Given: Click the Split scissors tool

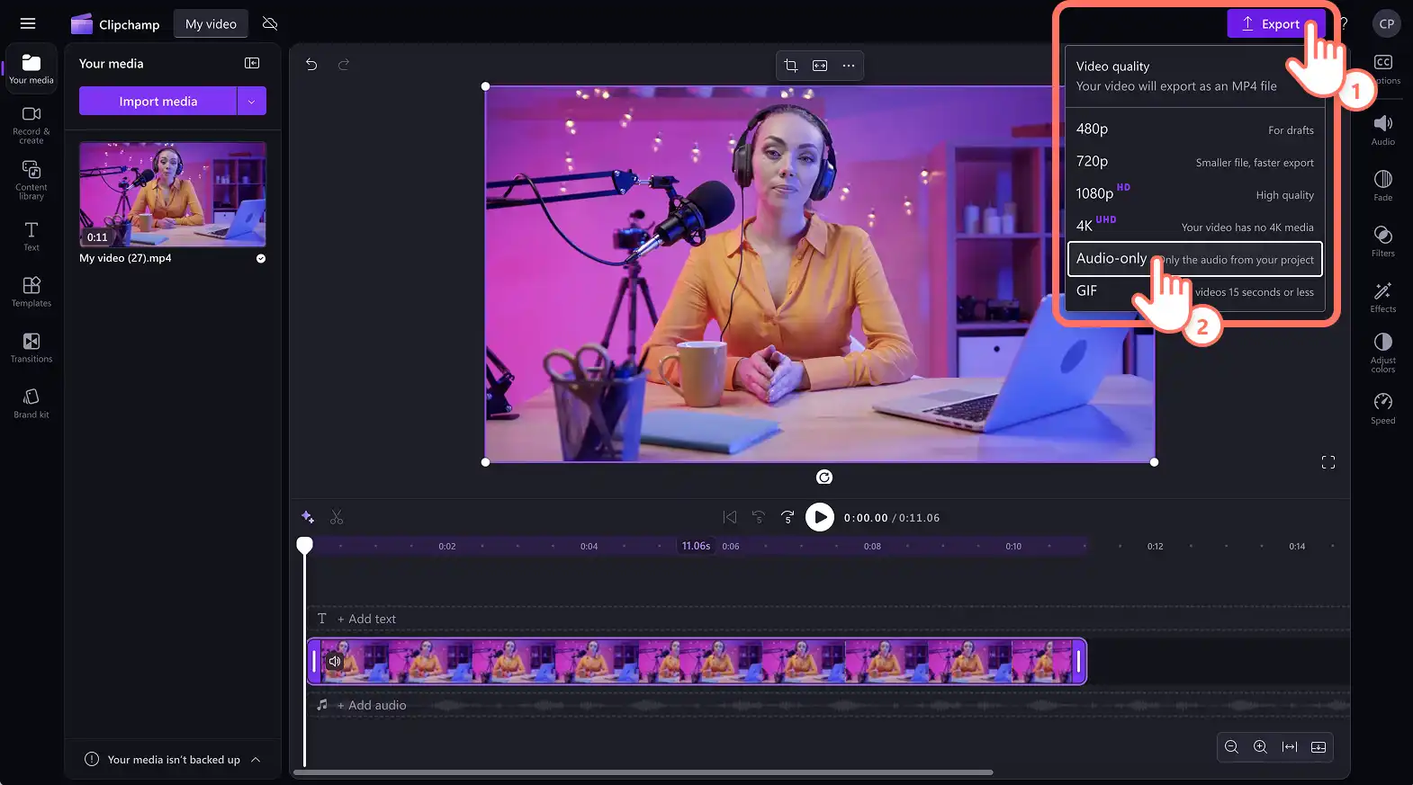Looking at the screenshot, I should coord(337,517).
